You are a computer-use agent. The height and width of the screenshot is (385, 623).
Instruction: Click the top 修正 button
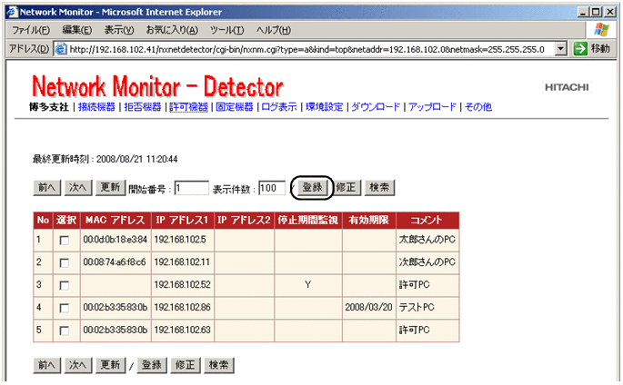tap(347, 188)
